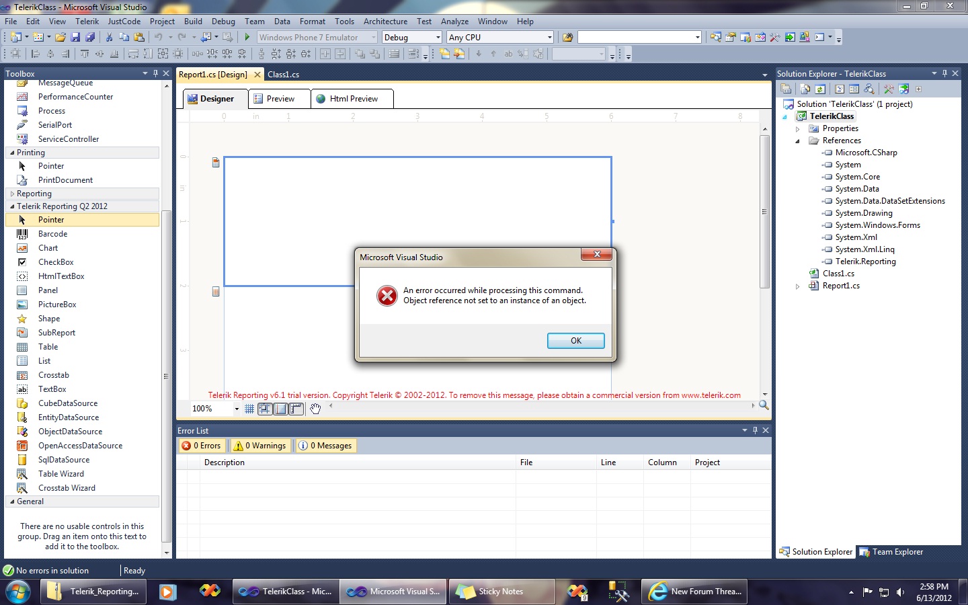Viewport: 968px width, 605px height.
Task: Expand the Report1.cs node in Solution Explorer
Action: tap(798, 286)
